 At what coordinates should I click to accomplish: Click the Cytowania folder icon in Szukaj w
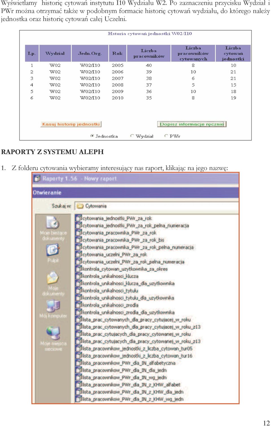pyautogui.click(x=80, y=206)
